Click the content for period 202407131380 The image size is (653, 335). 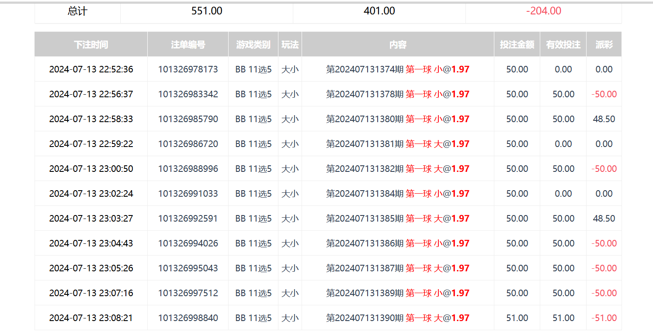click(398, 119)
